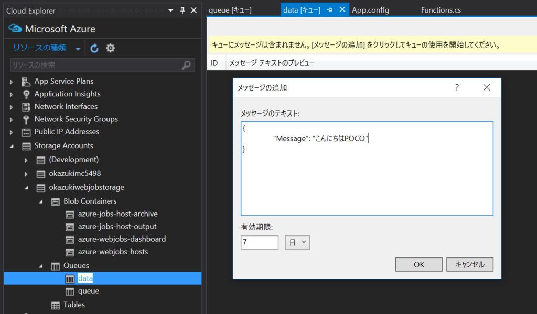
Task: Expand the Network Interfaces node
Action: [x=12, y=107]
